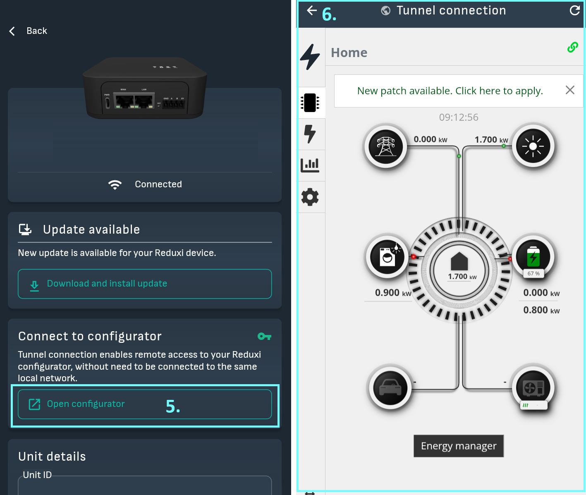Screen dimensions: 586x495
Task: Click the Connected status text
Action: pos(158,184)
